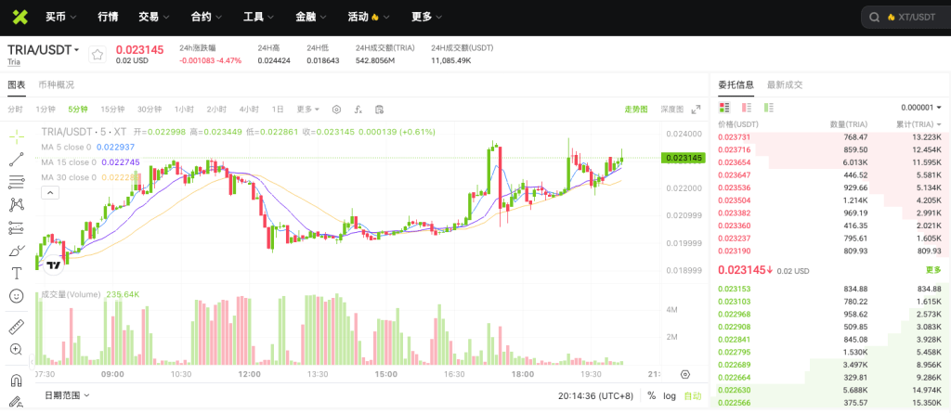Screen dimensions: 951x413
Task: Open chart axis settings gear
Action: (x=685, y=374)
